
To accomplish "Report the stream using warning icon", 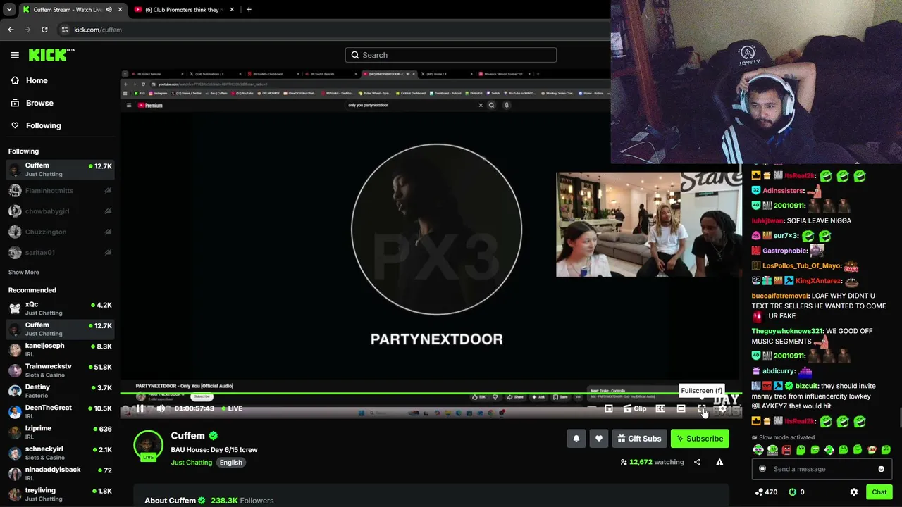I will click(x=719, y=462).
